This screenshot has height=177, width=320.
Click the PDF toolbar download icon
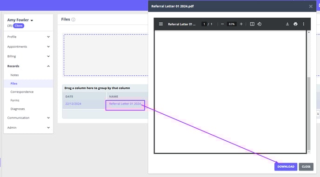pyautogui.click(x=287, y=24)
